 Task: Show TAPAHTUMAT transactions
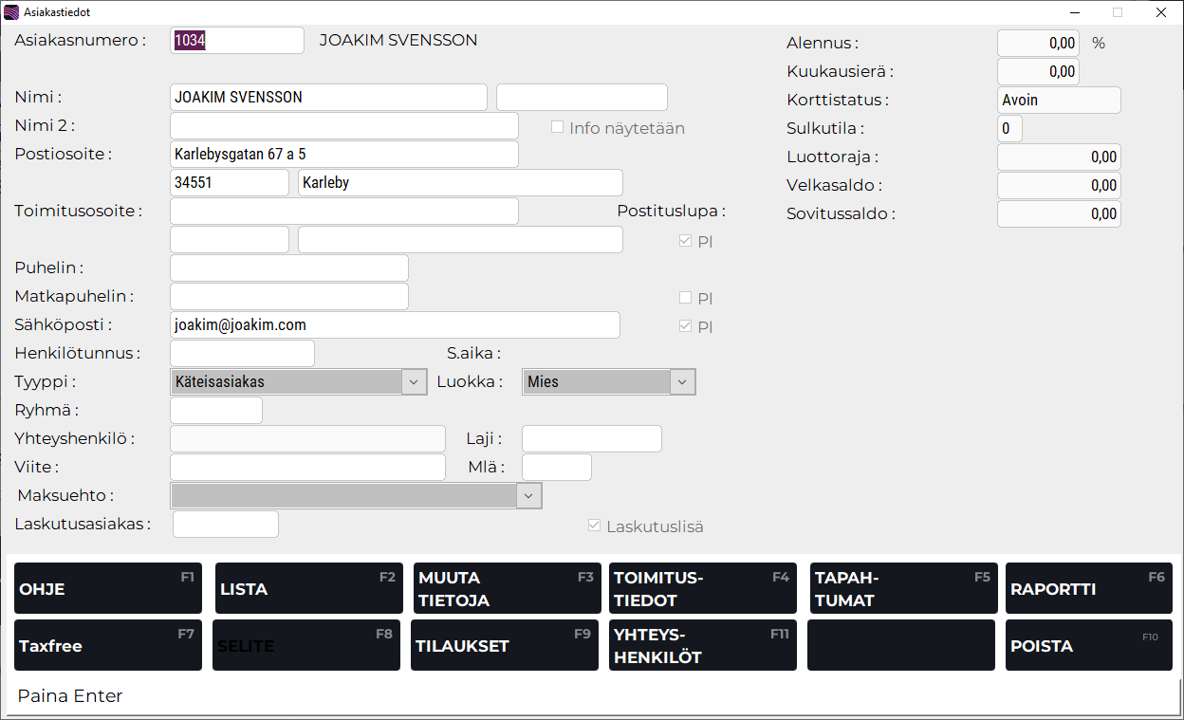coord(902,588)
